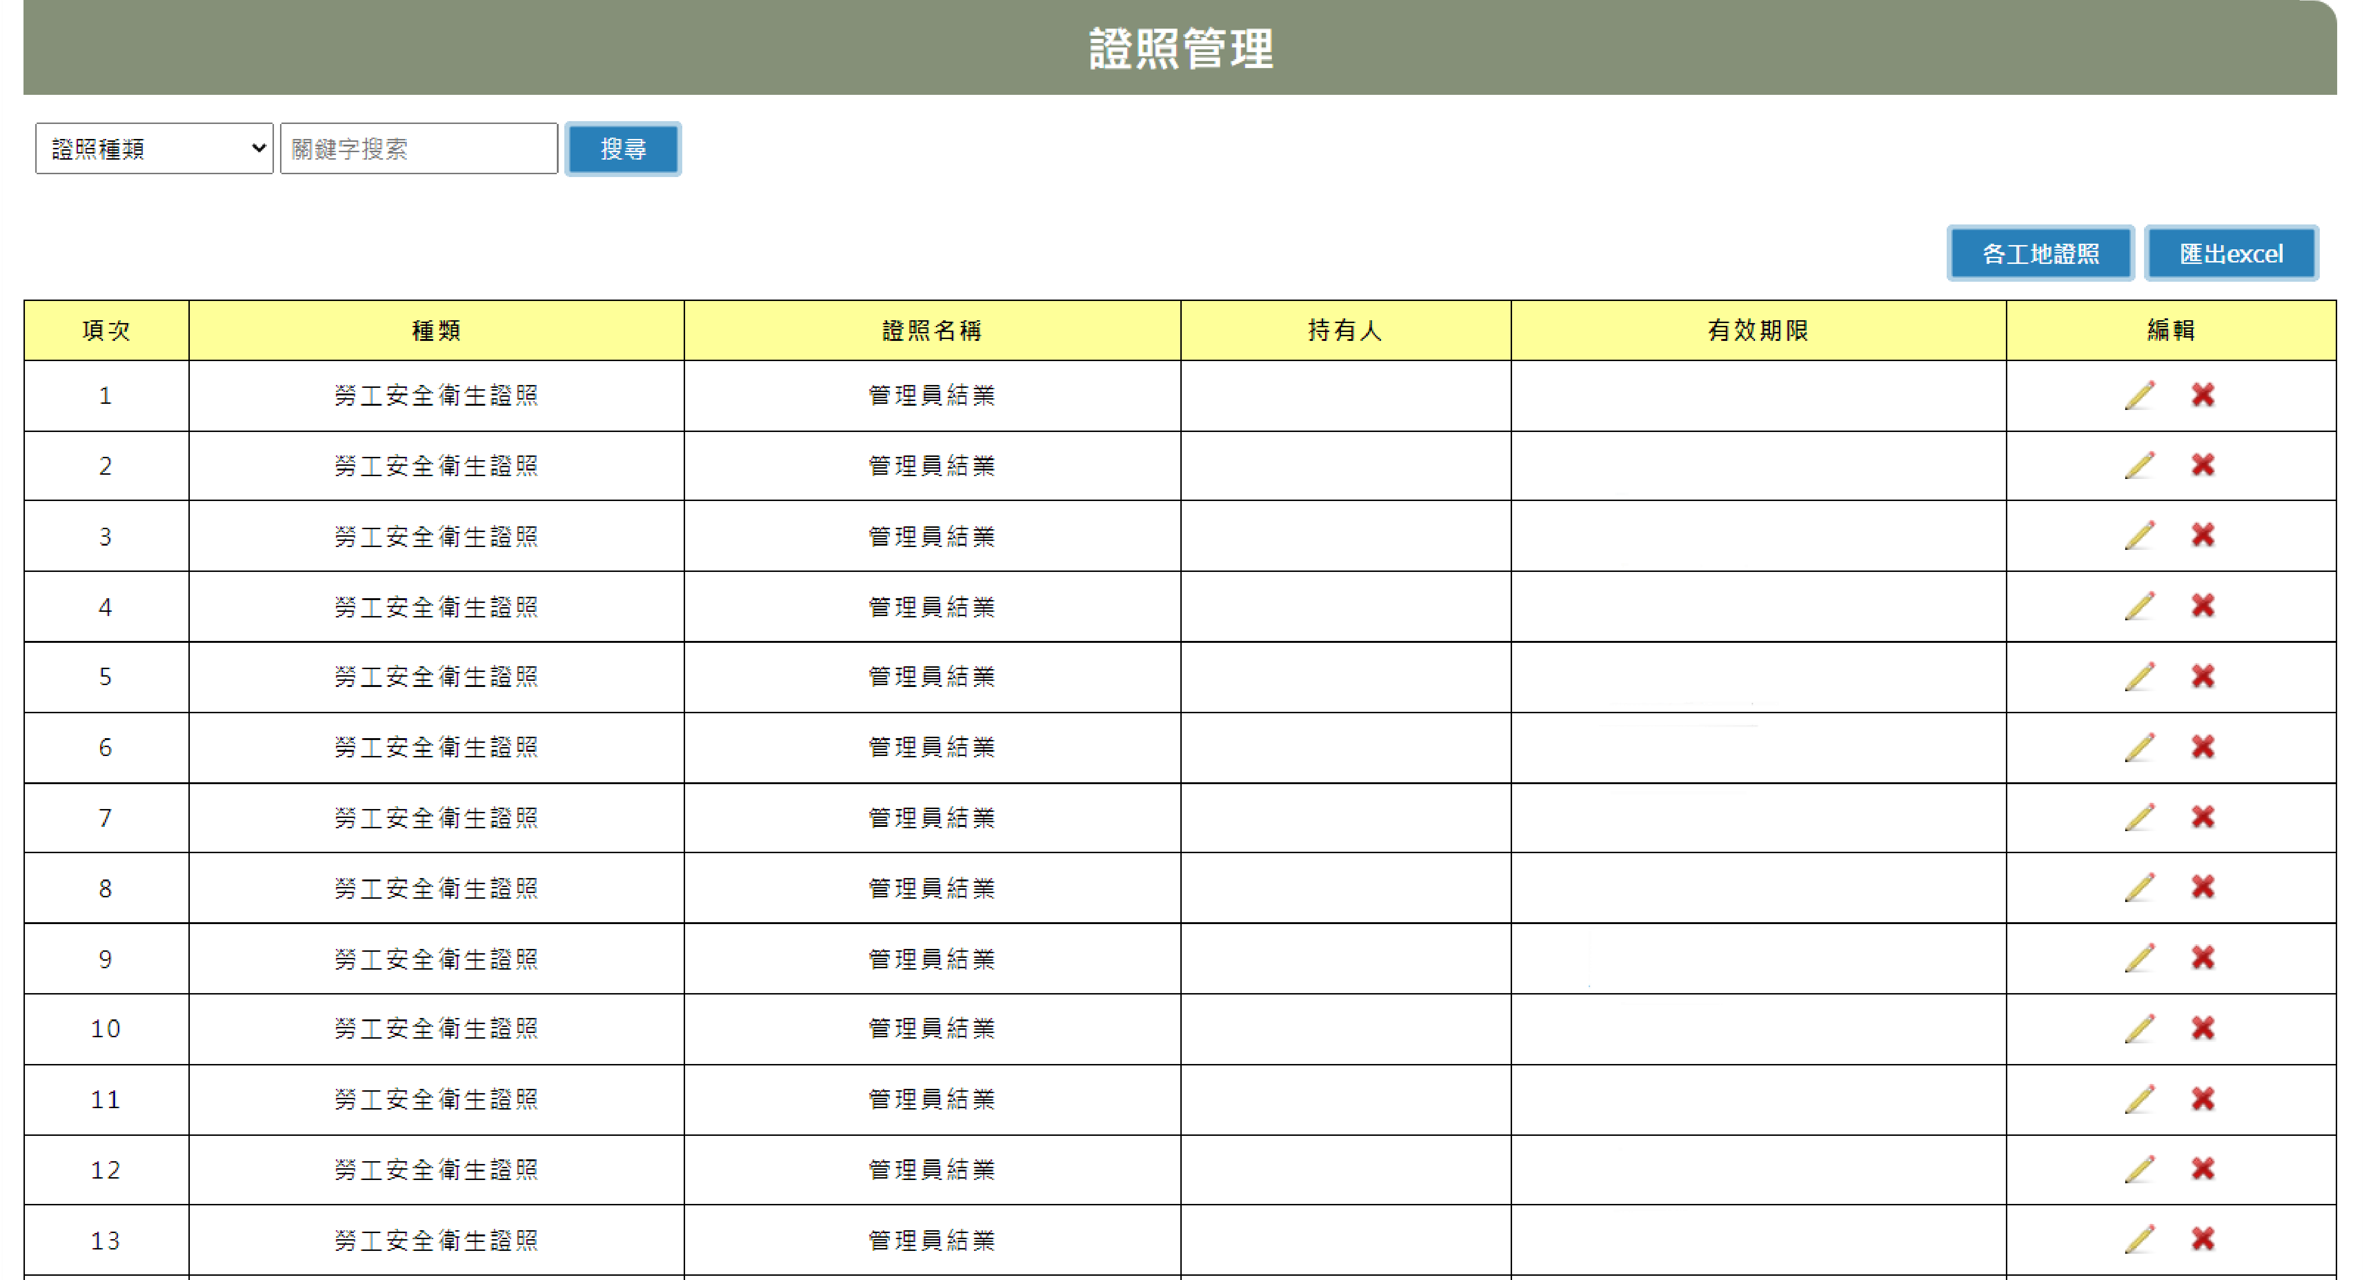Viewport: 2363px width, 1280px height.
Task: Click the 項次 column header
Action: click(x=106, y=330)
